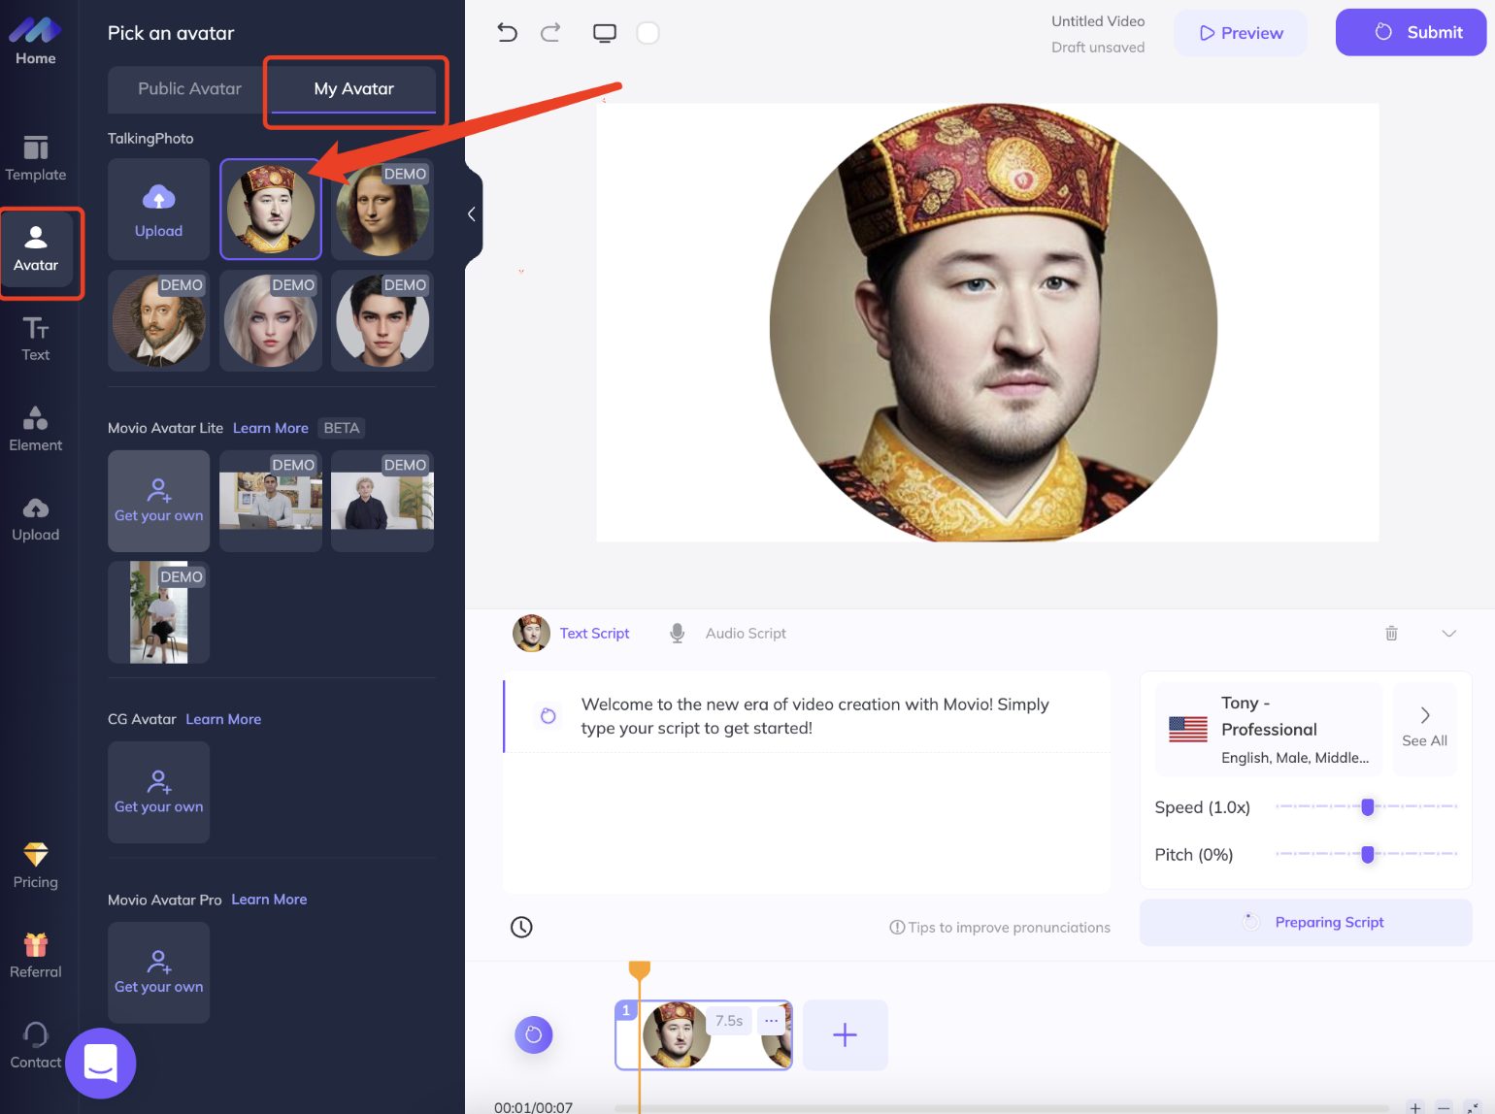Open the Pricing page

point(36,866)
